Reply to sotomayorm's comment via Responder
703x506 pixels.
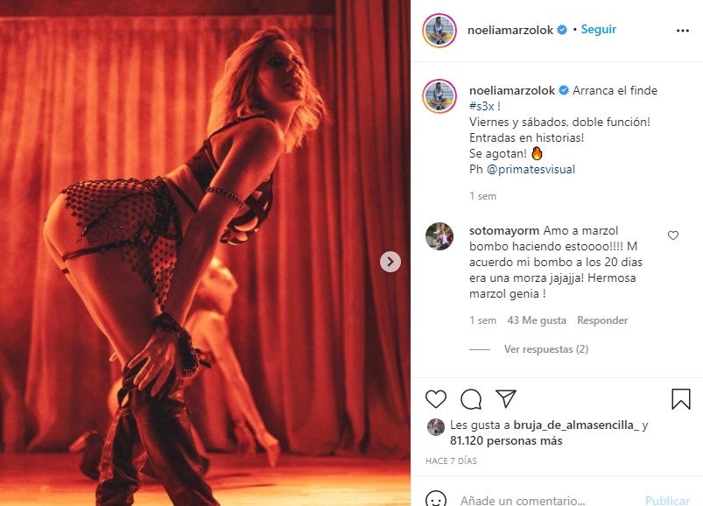click(602, 320)
